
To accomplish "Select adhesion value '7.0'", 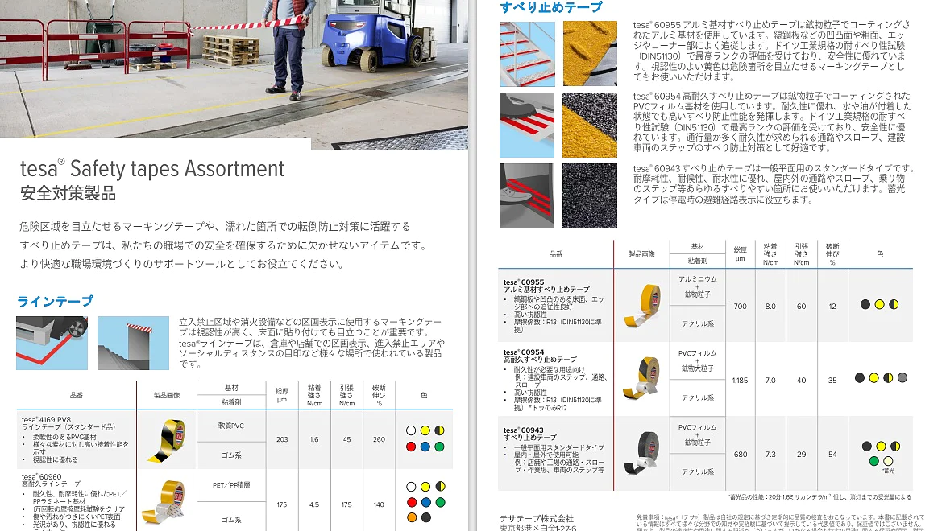I will click(770, 381).
